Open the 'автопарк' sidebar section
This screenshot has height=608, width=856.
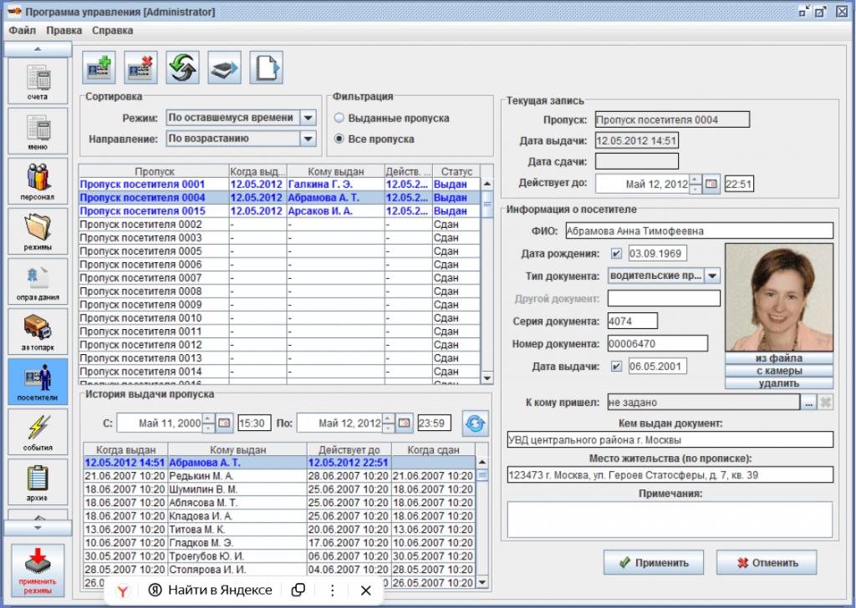click(37, 332)
